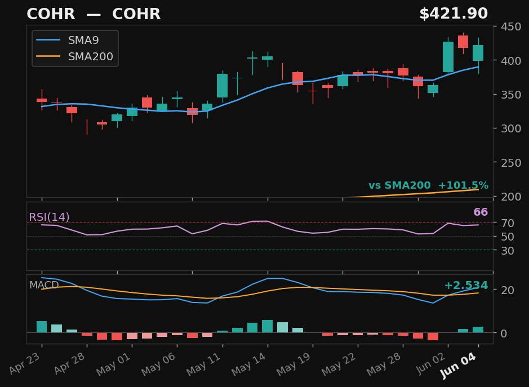529x387 pixels.
Task: Click the COHR — COHR chart title
Action: pyautogui.click(x=94, y=14)
